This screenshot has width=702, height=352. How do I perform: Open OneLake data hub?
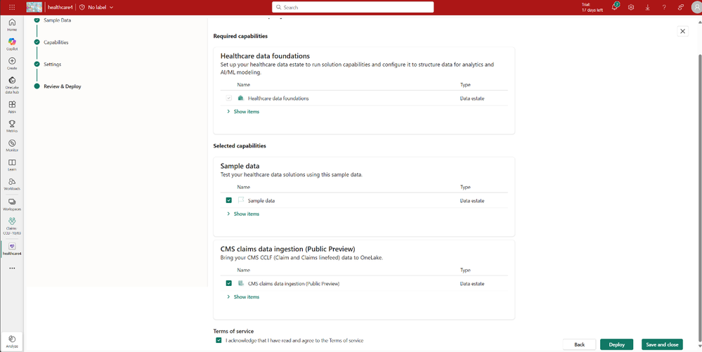pos(12,84)
